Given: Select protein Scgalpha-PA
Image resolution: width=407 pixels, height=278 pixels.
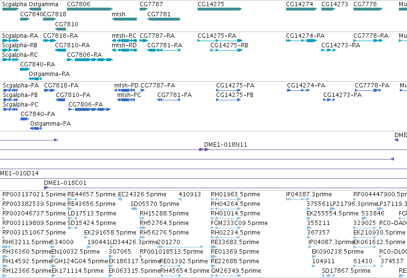Looking at the screenshot, I should [x=21, y=86].
